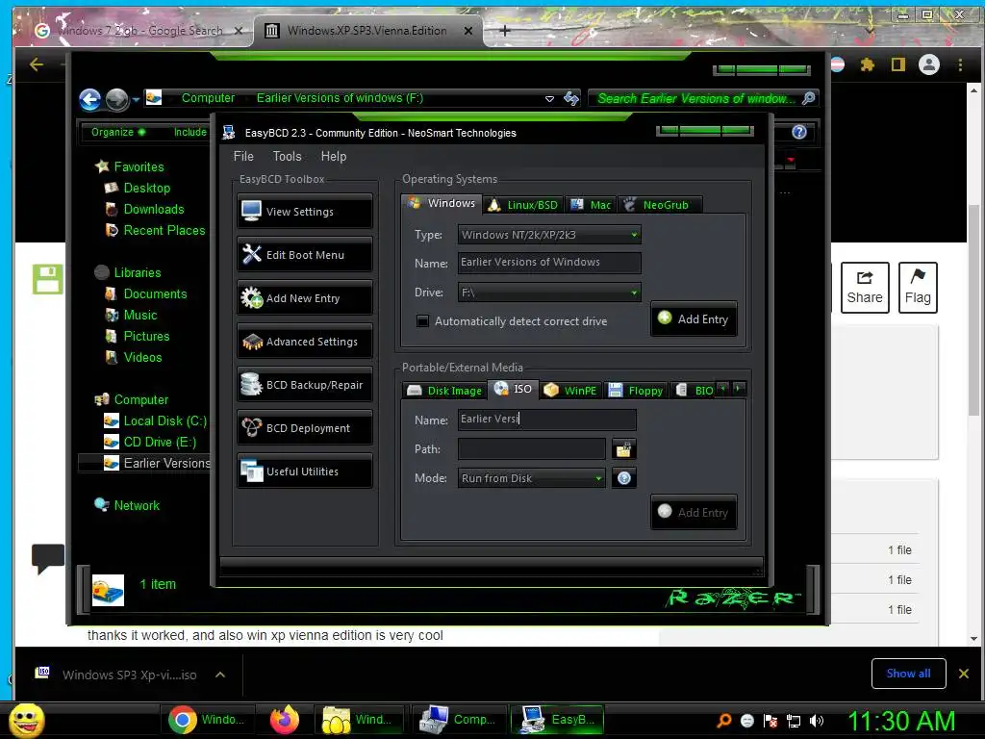Open Chrome extensions puzzle icon
Viewport: 985px width, 739px height.
[x=868, y=64]
